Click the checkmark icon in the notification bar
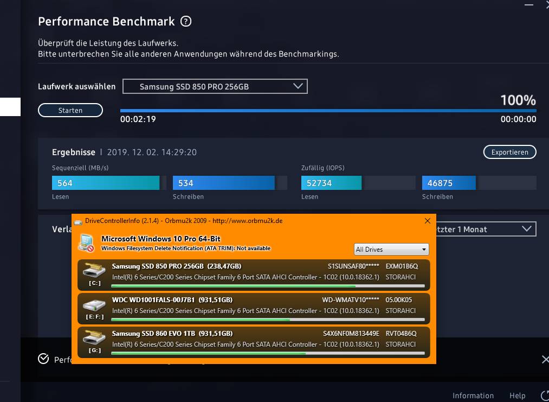The width and height of the screenshot is (549, 402). [x=43, y=359]
